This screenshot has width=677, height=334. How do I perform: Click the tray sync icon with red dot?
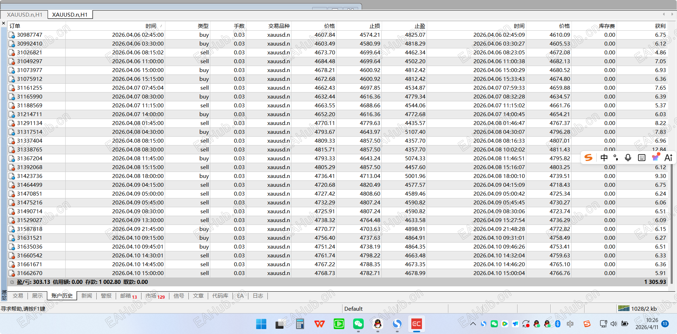coord(526,324)
